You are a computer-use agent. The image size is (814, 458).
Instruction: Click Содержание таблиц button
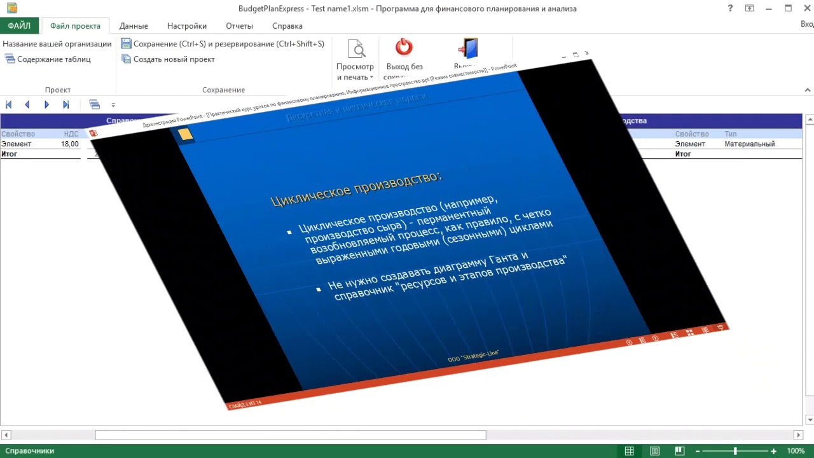pos(48,59)
